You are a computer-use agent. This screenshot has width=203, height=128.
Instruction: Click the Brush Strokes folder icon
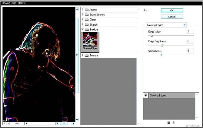coord(87,14)
